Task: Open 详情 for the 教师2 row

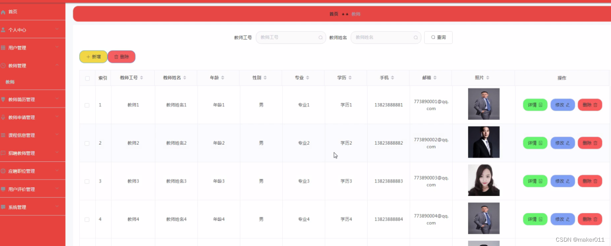Action: point(535,143)
